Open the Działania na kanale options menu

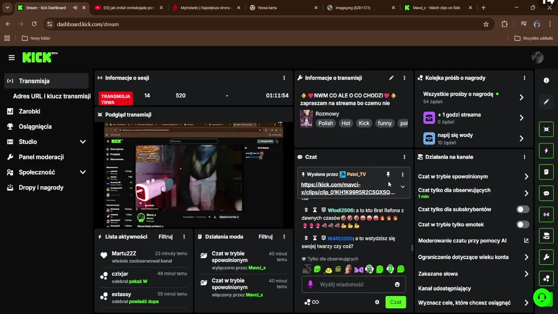click(x=524, y=157)
